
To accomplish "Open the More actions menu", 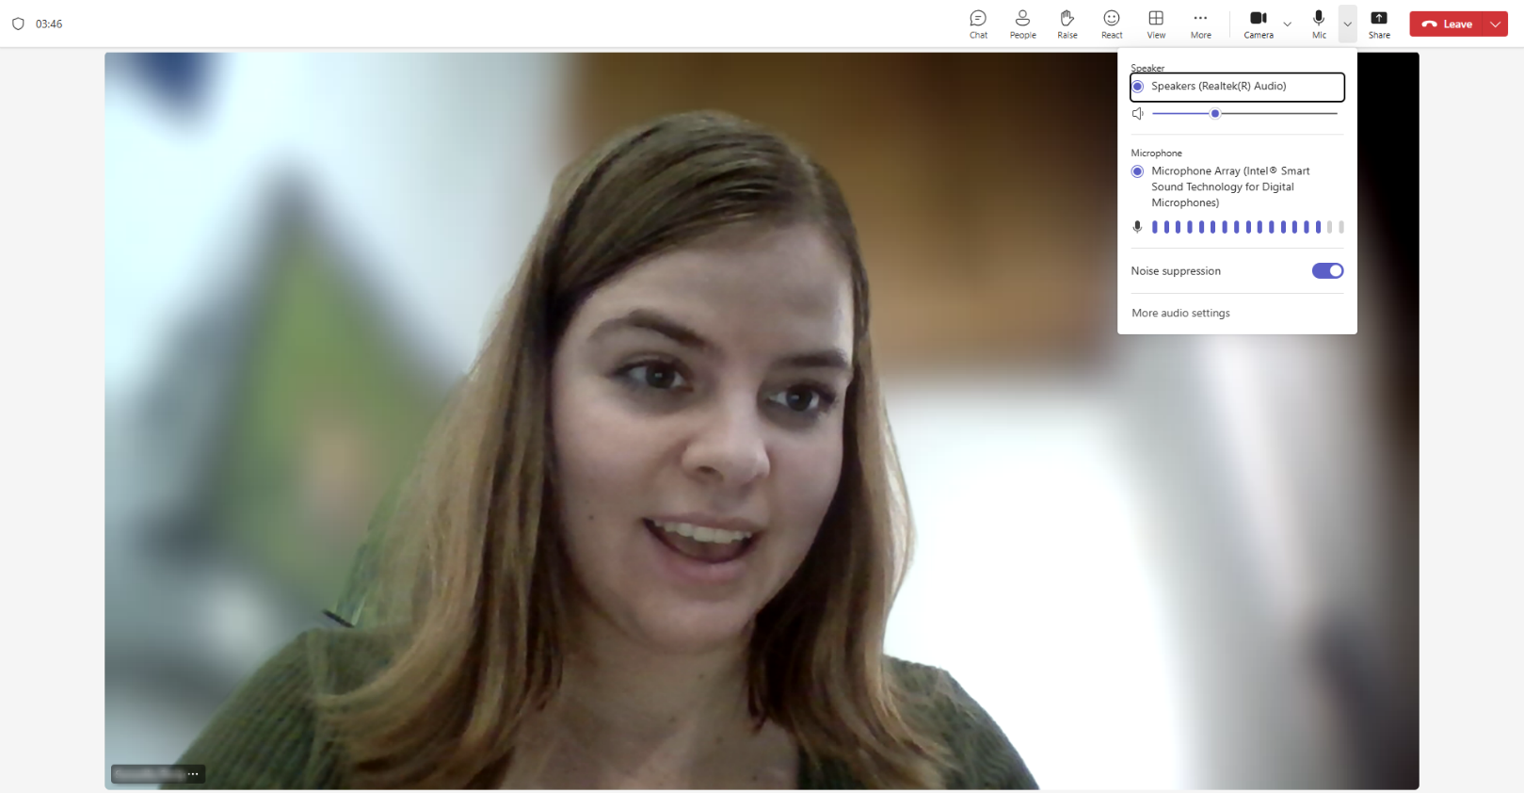I will (x=1200, y=24).
